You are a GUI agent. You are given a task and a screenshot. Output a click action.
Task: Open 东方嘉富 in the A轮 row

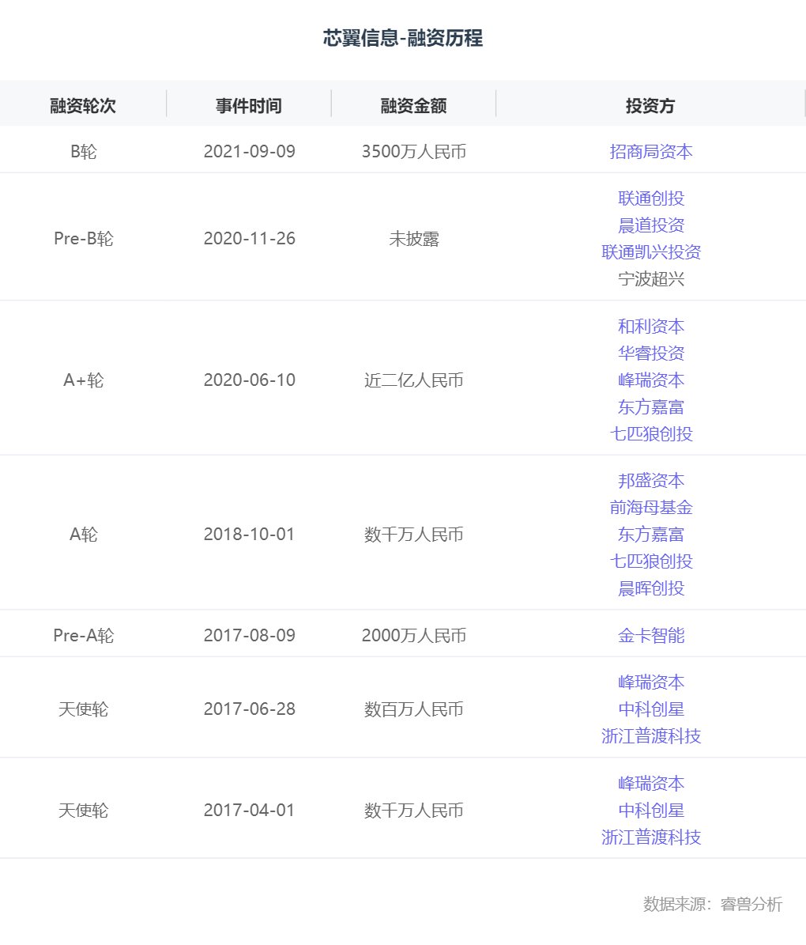650,534
